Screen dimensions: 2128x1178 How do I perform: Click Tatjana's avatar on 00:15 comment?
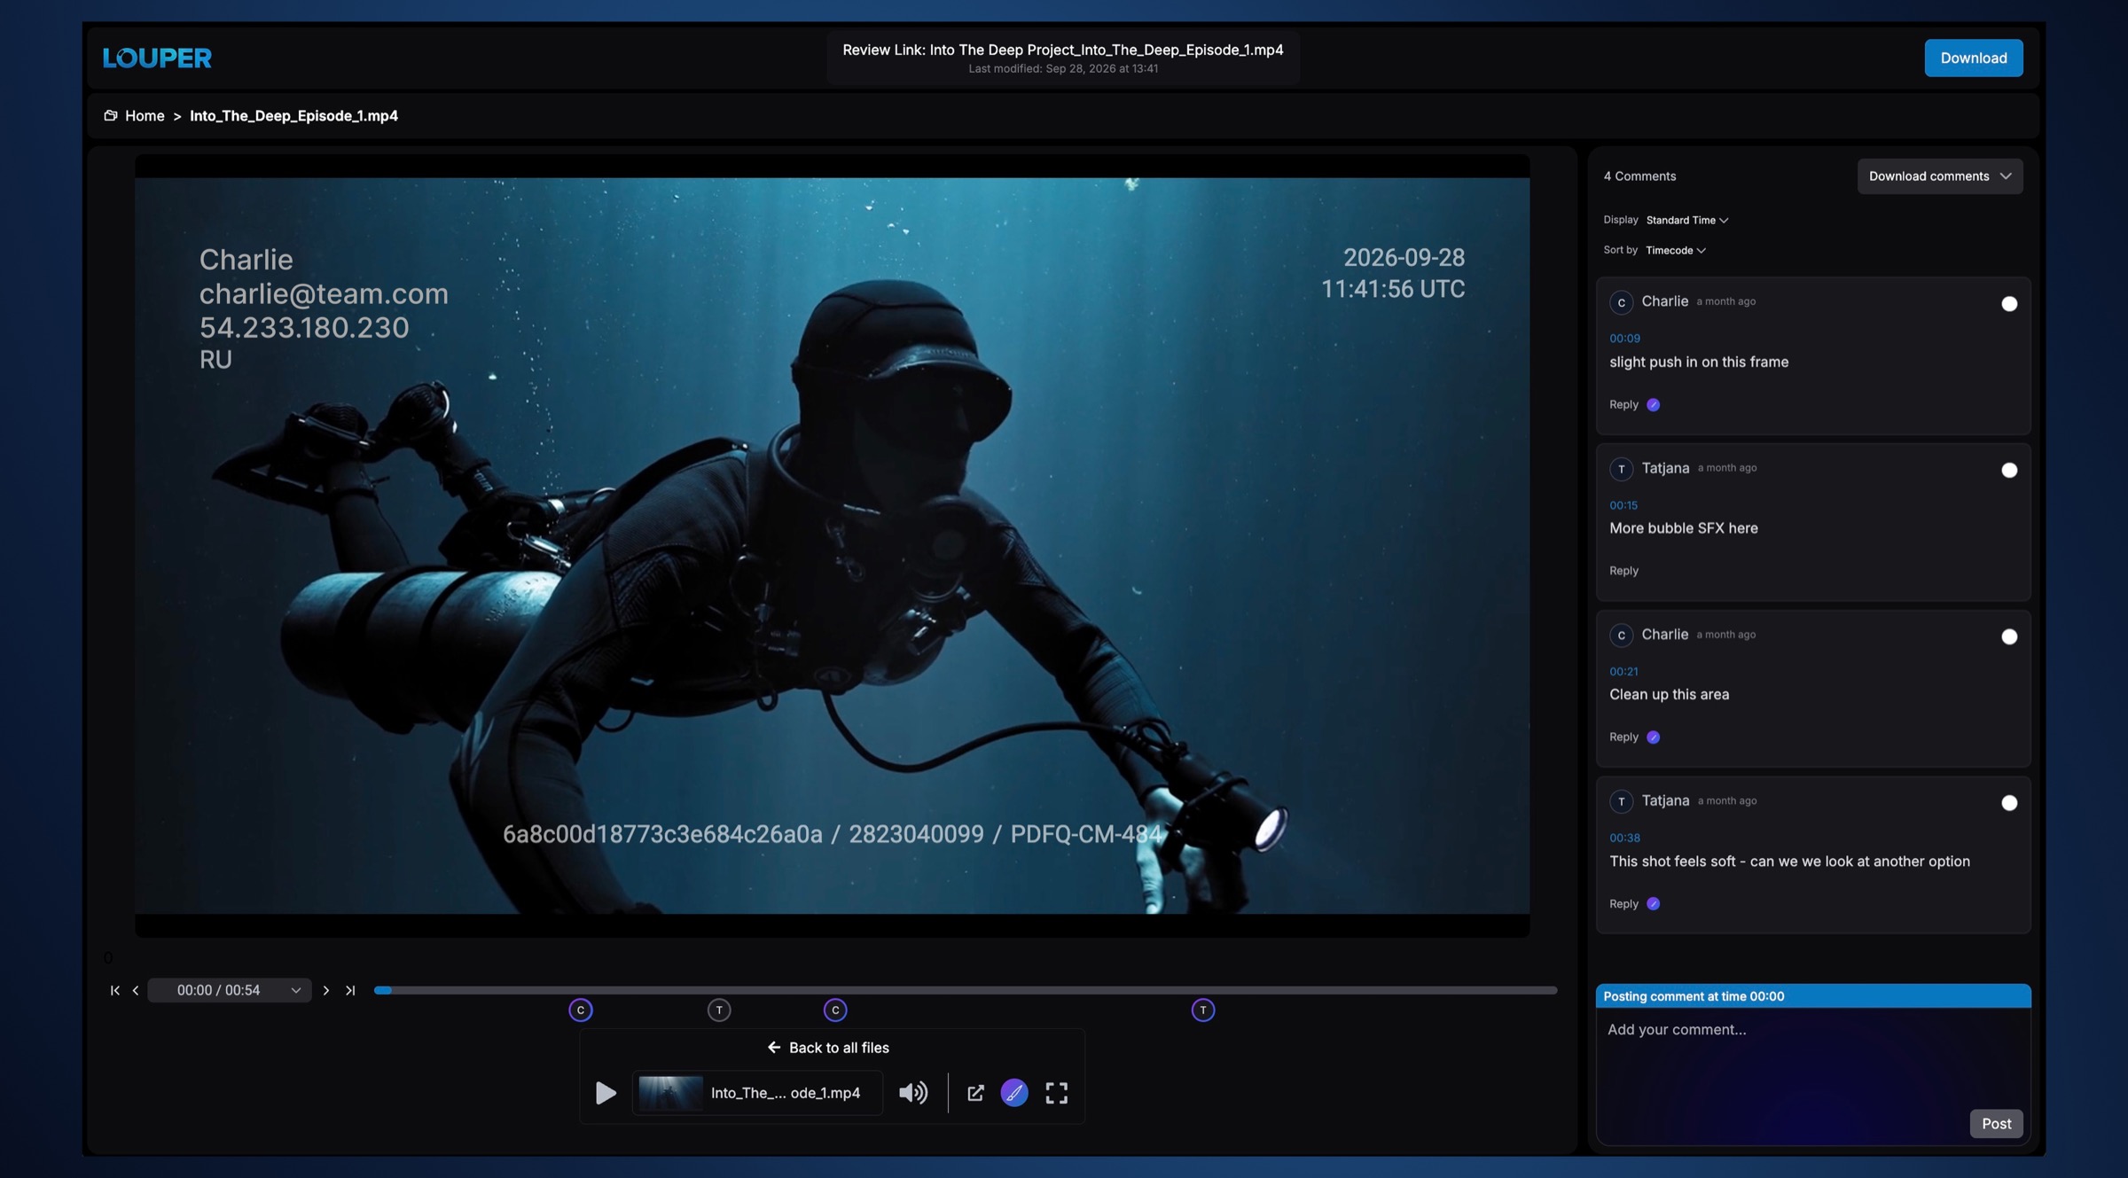(1621, 469)
